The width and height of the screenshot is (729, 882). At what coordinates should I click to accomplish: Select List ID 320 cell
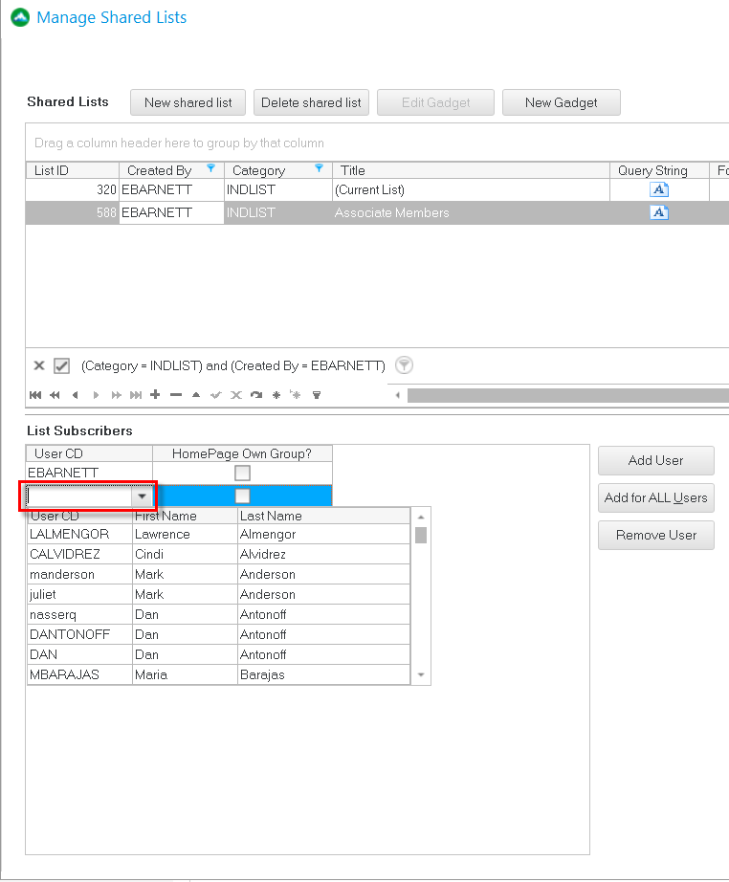[73, 189]
